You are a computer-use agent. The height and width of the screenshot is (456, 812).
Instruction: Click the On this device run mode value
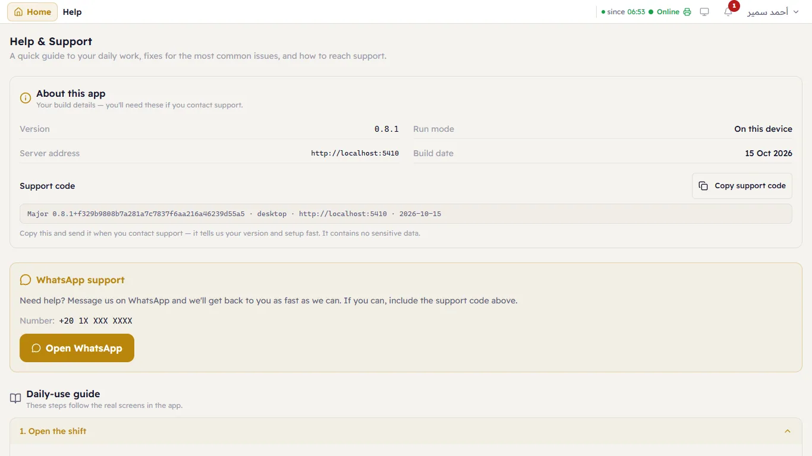point(763,129)
